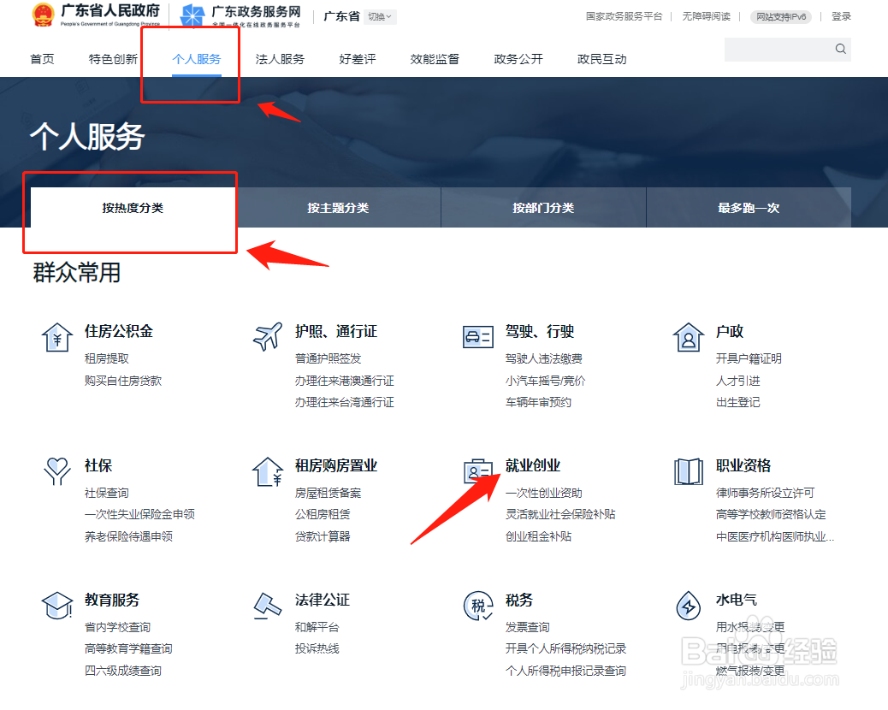Image resolution: width=888 pixels, height=710 pixels.
Task: Click the 住房公积金 house icon
Action: click(x=56, y=336)
